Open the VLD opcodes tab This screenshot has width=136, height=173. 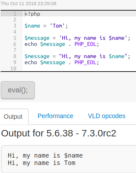(107, 116)
